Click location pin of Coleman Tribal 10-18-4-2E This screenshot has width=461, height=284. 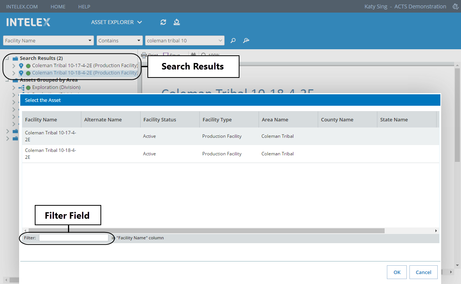[x=21, y=73]
